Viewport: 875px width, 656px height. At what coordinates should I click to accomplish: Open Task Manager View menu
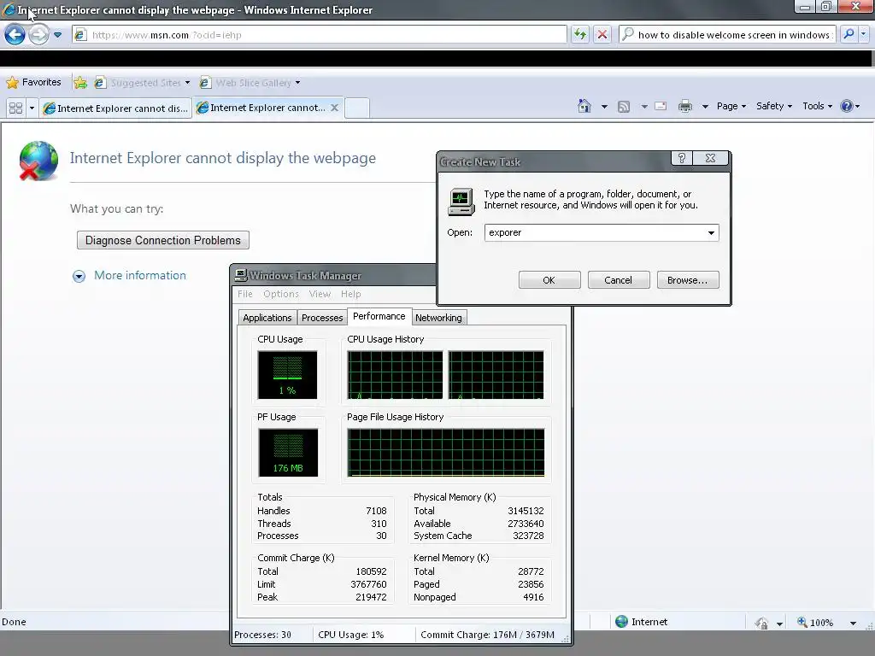320,294
